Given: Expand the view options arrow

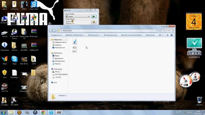Looking at the screenshot, I should (x=163, y=35).
